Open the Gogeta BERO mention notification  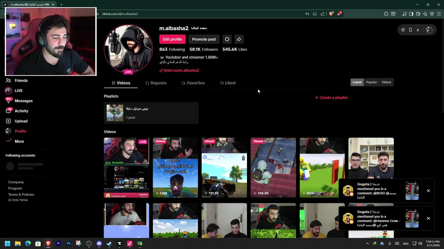point(381,191)
